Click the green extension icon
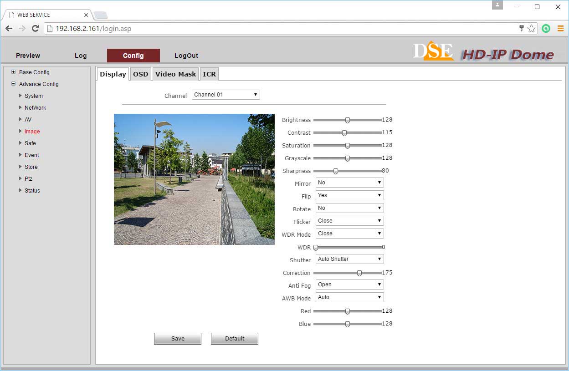The width and height of the screenshot is (569, 371). [546, 29]
